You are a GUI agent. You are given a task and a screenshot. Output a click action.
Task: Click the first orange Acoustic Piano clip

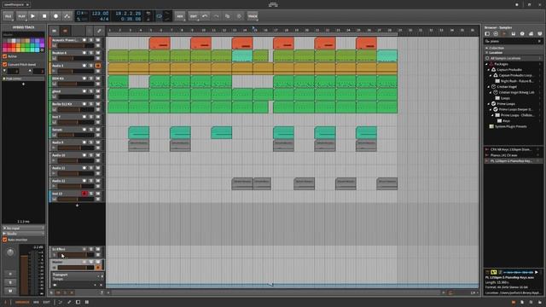[160, 43]
